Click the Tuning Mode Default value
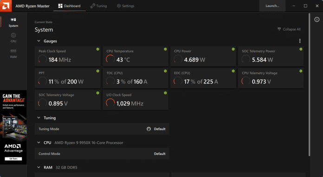The height and width of the screenshot is (177, 323). tap(160, 129)
